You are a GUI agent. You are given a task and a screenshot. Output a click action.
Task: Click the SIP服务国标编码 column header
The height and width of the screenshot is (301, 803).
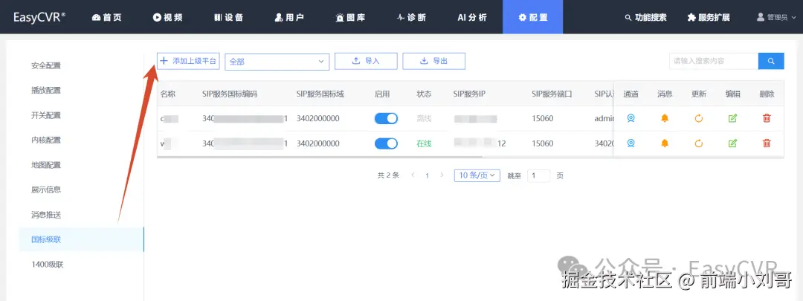230,94
